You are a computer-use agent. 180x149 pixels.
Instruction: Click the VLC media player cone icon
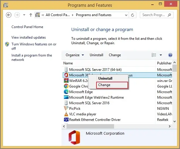(66, 114)
